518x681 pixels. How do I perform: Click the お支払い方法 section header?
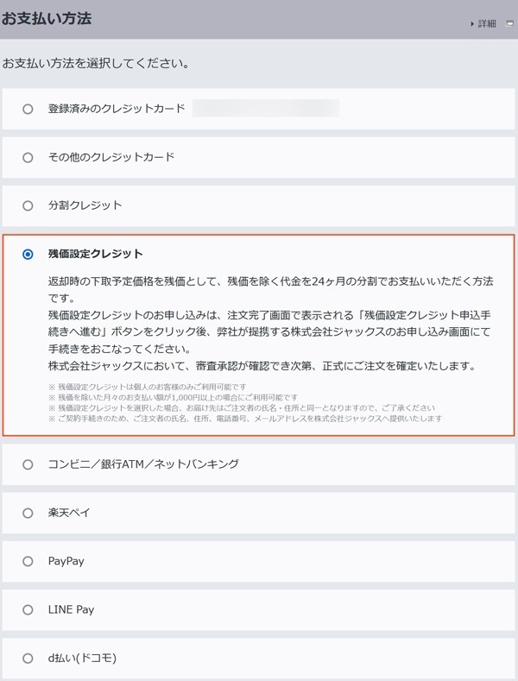pyautogui.click(x=47, y=18)
